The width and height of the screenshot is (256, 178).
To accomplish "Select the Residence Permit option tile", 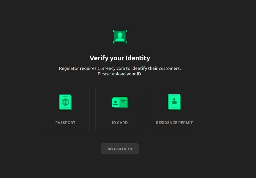I will [x=174, y=110].
